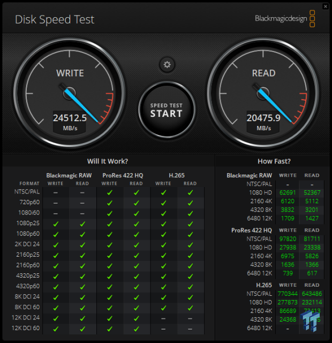
Task: Click Blackmagic RAW 1080 HD read value 52367
Action: pyautogui.click(x=312, y=192)
